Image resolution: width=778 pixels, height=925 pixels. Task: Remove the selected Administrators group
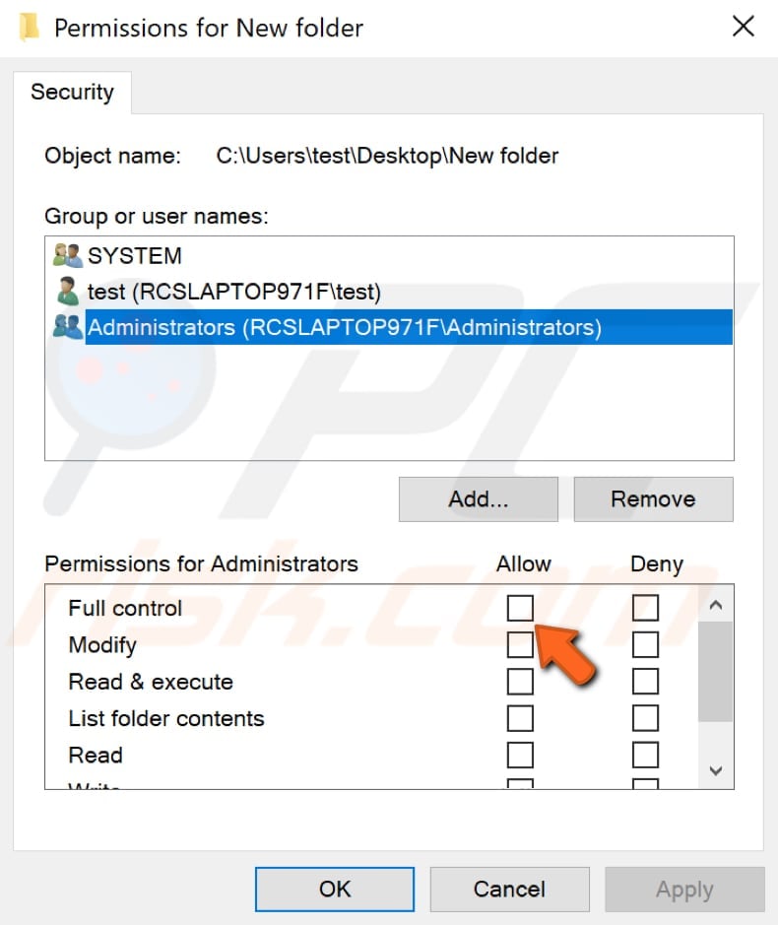tap(653, 498)
